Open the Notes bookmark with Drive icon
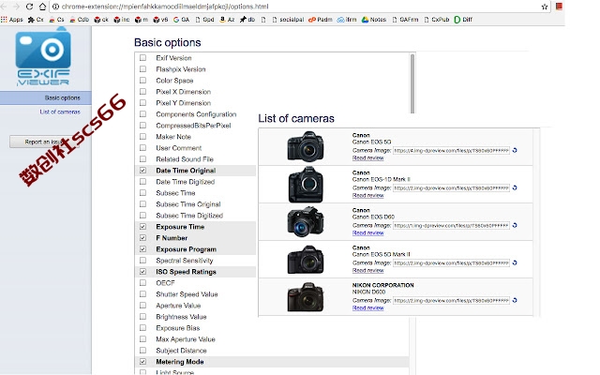Image resolution: width=600 pixels, height=375 pixels. click(x=374, y=20)
